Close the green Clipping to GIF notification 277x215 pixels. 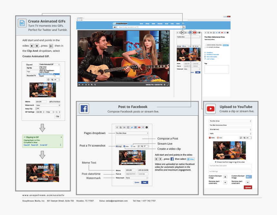[61, 137]
